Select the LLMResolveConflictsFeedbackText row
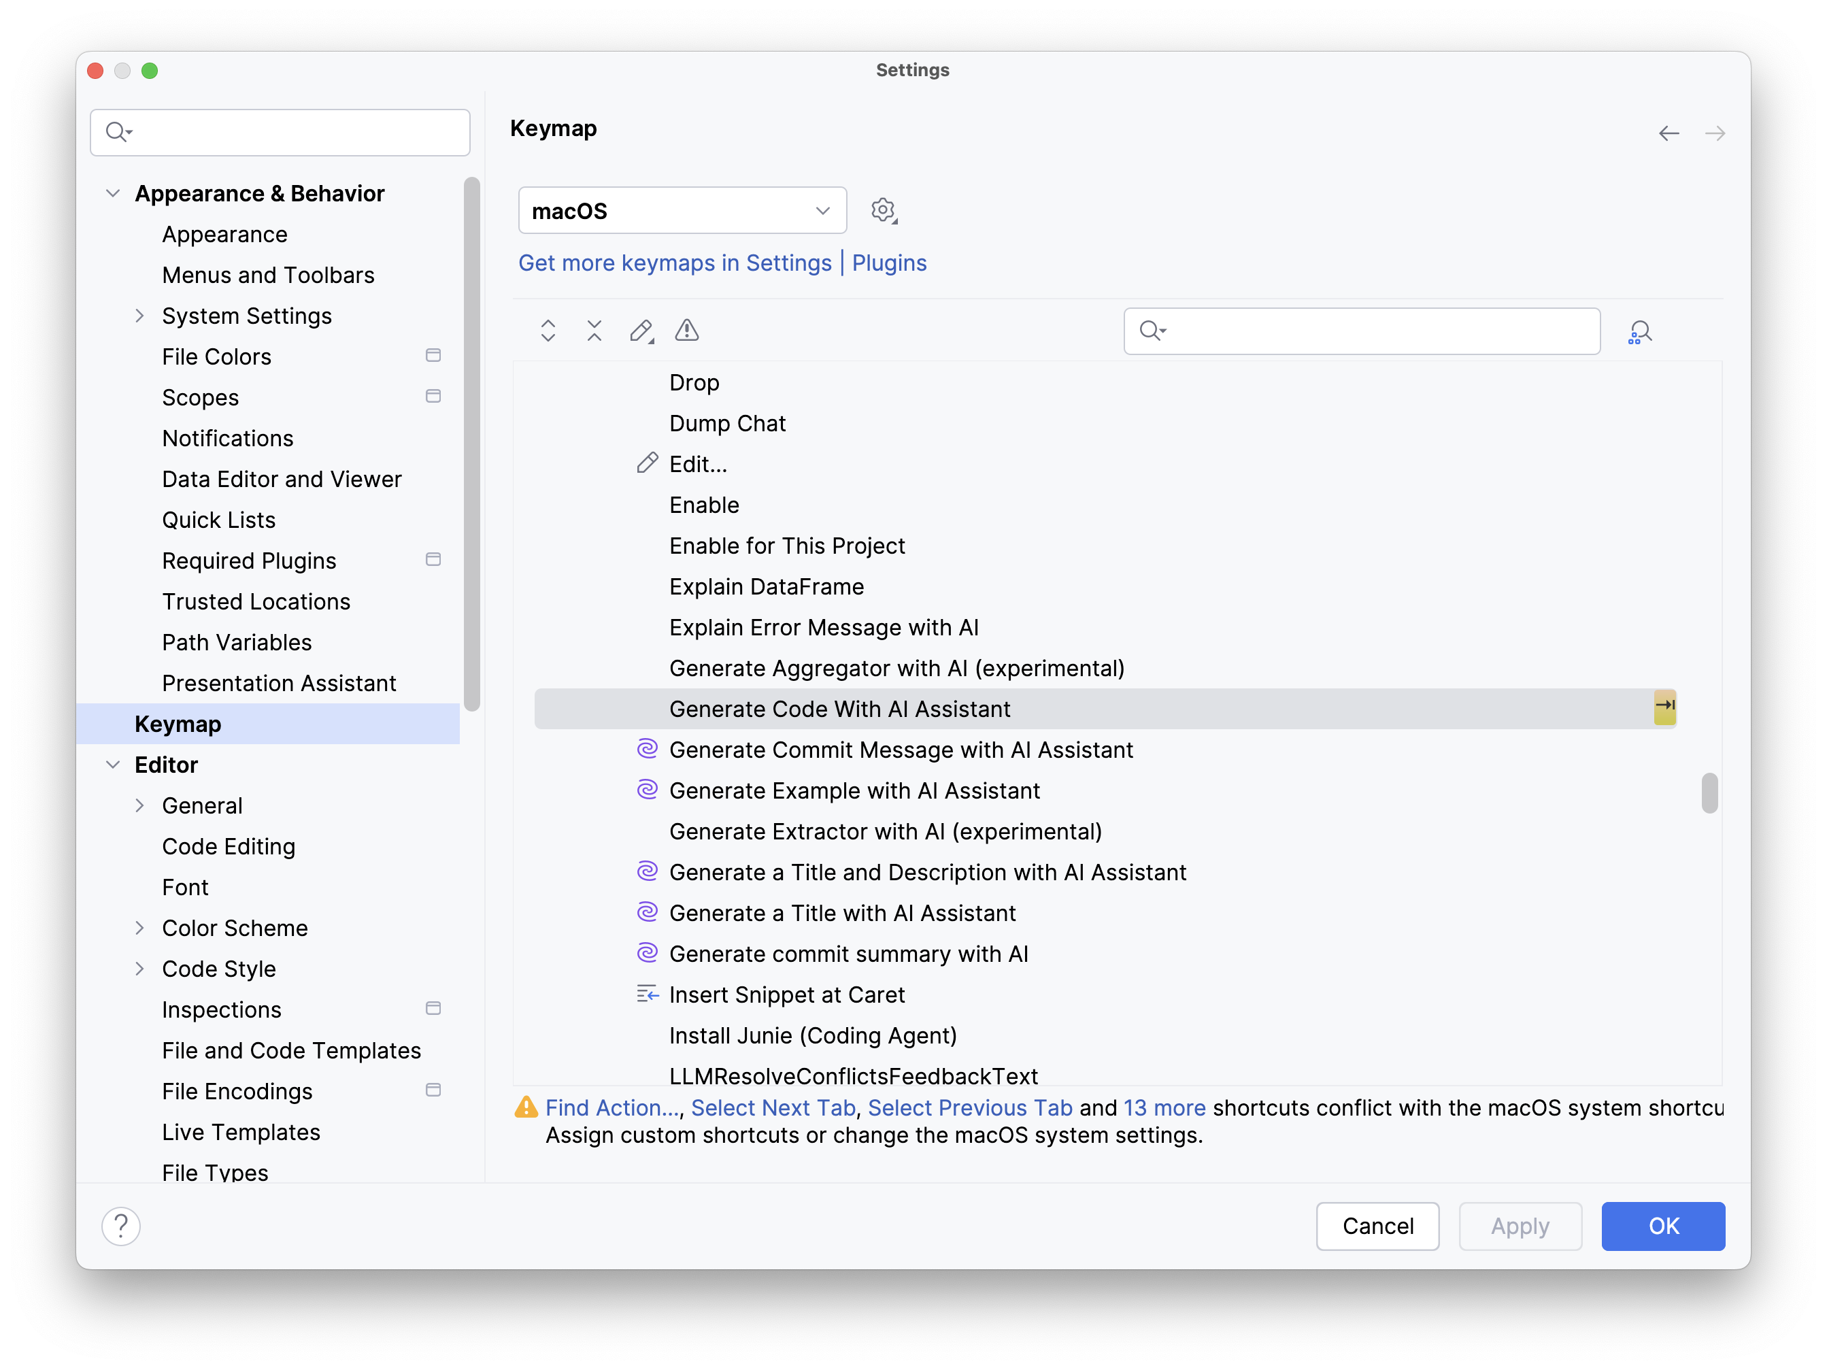This screenshot has height=1370, width=1827. coord(853,1075)
